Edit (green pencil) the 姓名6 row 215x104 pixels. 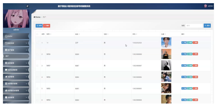coord(190,77)
